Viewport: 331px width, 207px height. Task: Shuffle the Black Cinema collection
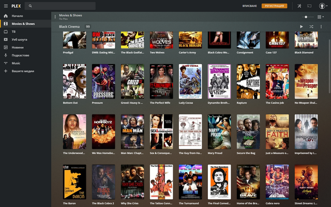click(x=311, y=26)
